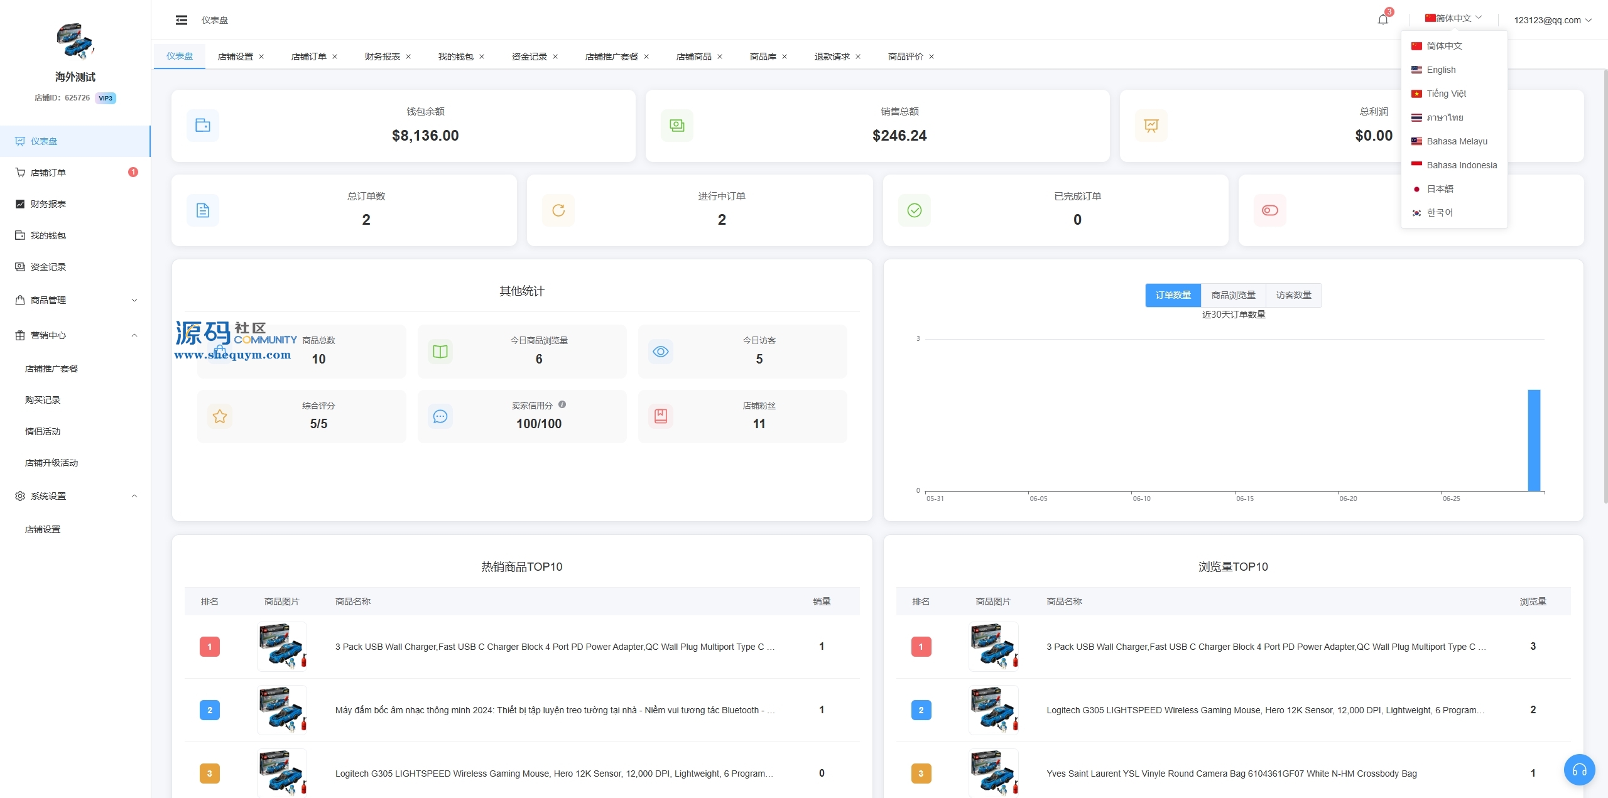
Task: Click the first hot-selling product thumbnail
Action: point(282,647)
